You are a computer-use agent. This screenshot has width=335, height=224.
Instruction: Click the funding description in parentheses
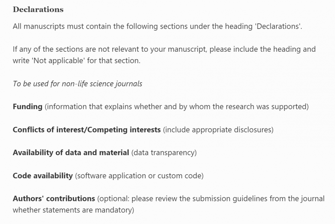pyautogui.click(x=176, y=107)
